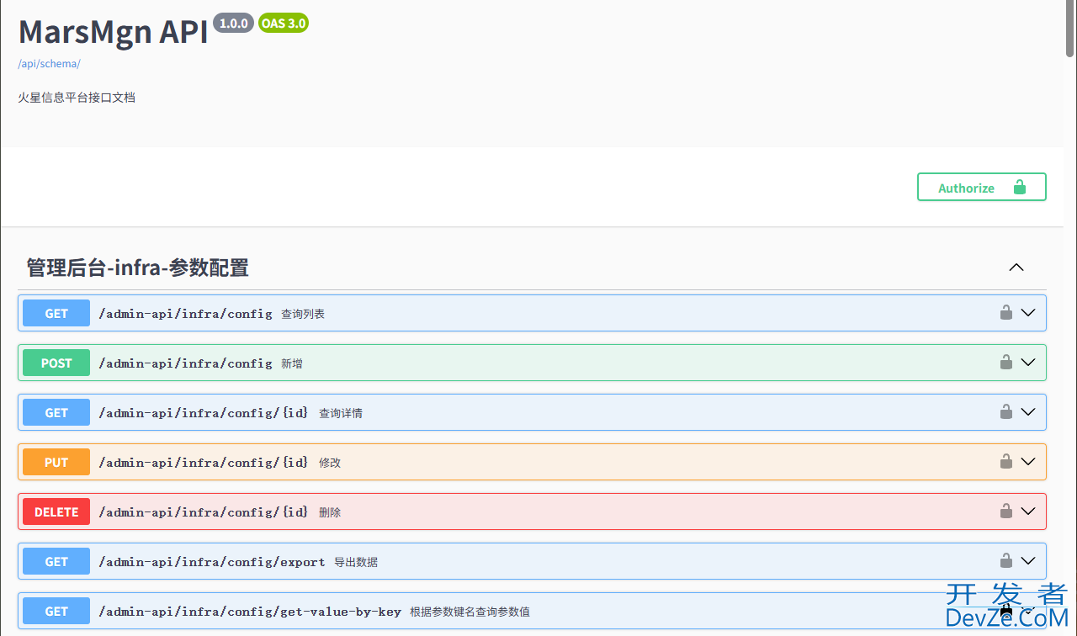1077x636 pixels.
Task: Click the GET method badge for 查询列表
Action: (56, 314)
